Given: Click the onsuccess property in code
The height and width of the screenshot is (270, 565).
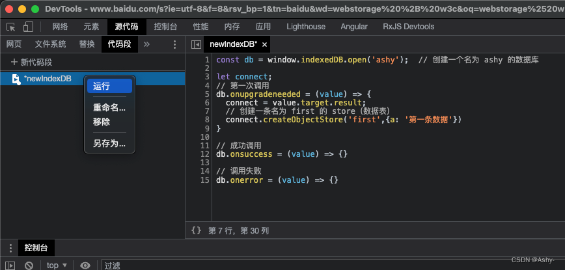Looking at the screenshot, I should coord(251,154).
